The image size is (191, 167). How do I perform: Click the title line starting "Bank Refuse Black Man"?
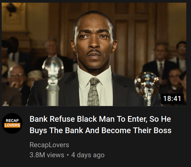click(100, 119)
